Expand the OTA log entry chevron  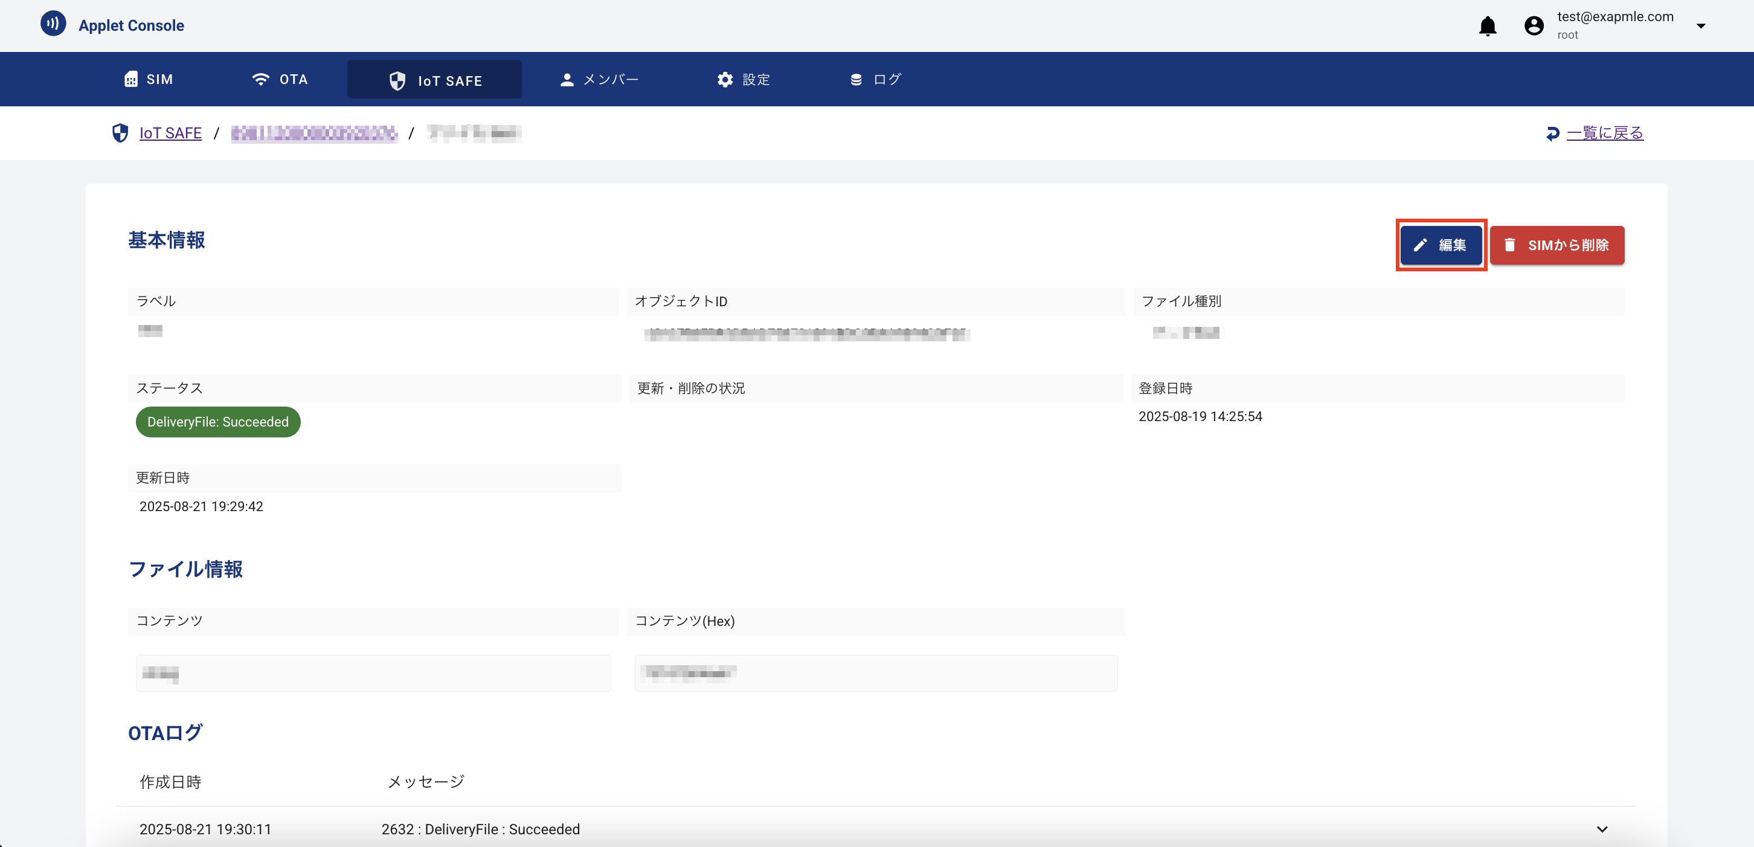click(x=1602, y=829)
